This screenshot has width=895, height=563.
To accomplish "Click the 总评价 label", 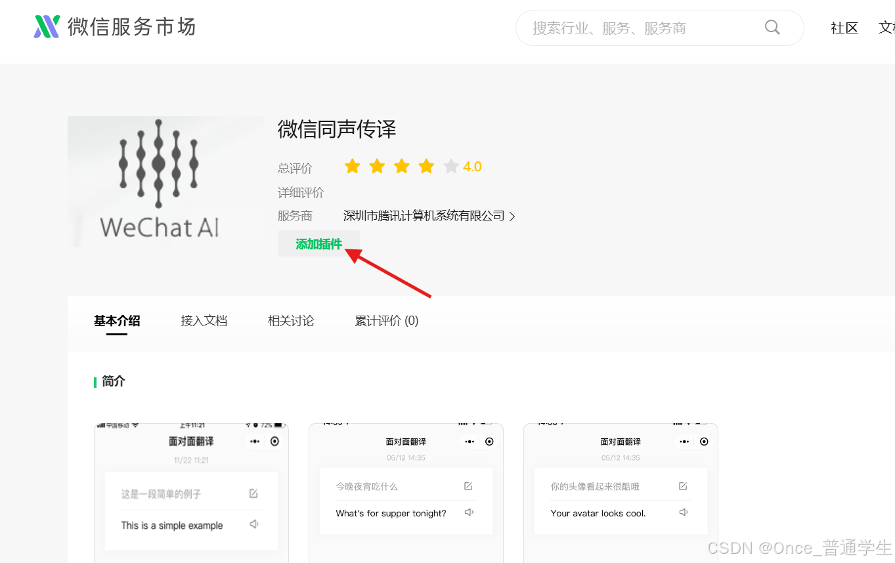I will pyautogui.click(x=295, y=169).
